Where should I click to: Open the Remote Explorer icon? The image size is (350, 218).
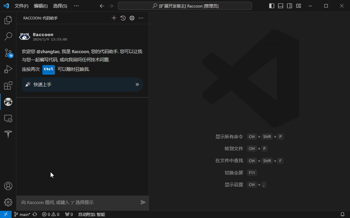[8, 118]
